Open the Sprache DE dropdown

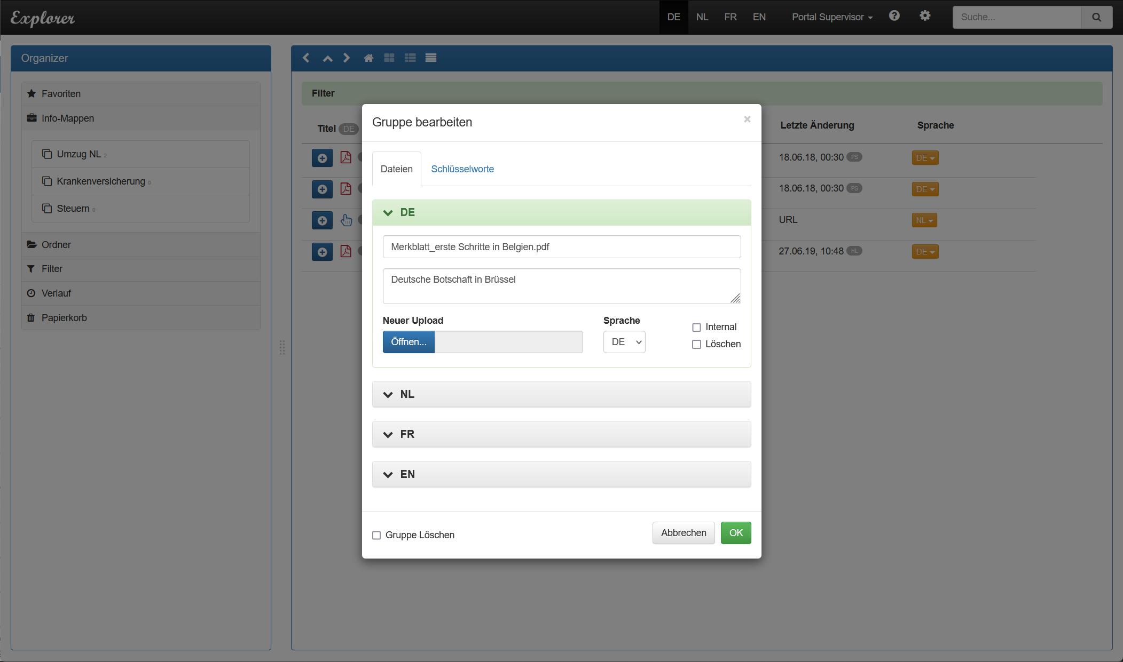click(624, 342)
